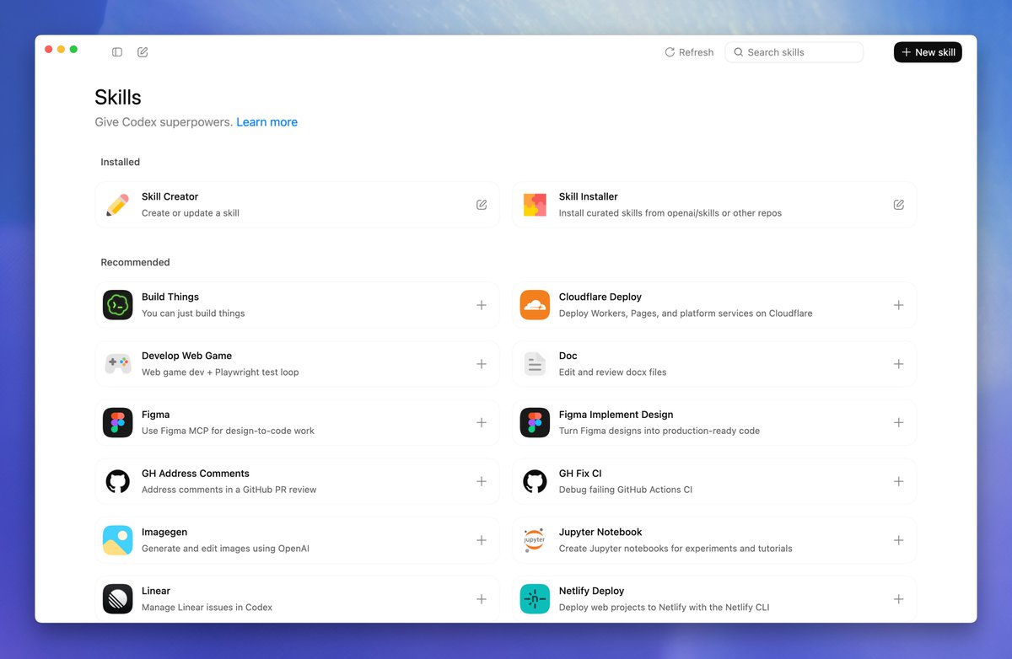
Task: Click 'Manage Linear issues in Codex' text
Action: [x=207, y=608]
